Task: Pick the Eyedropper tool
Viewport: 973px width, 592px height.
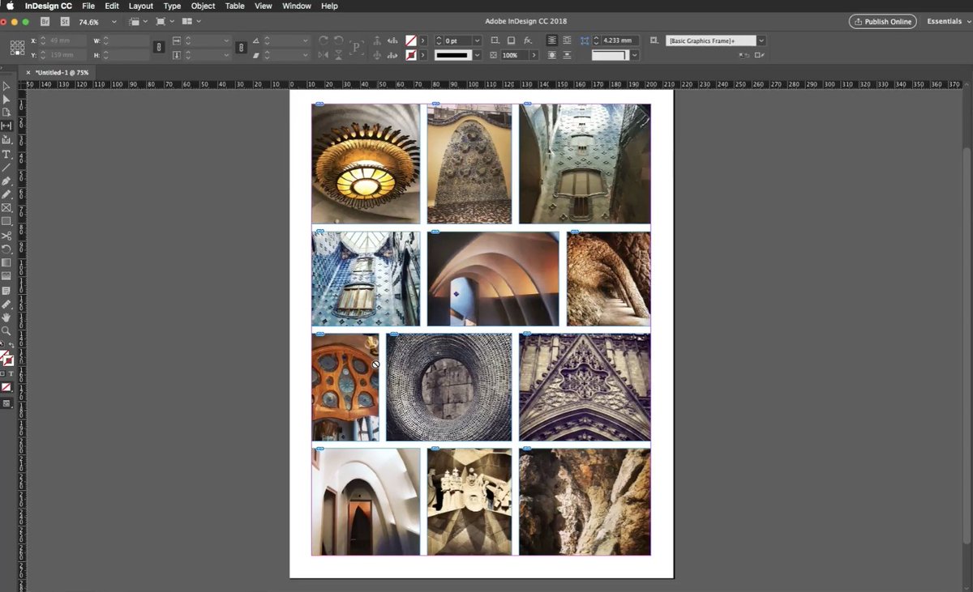Action: (6, 303)
